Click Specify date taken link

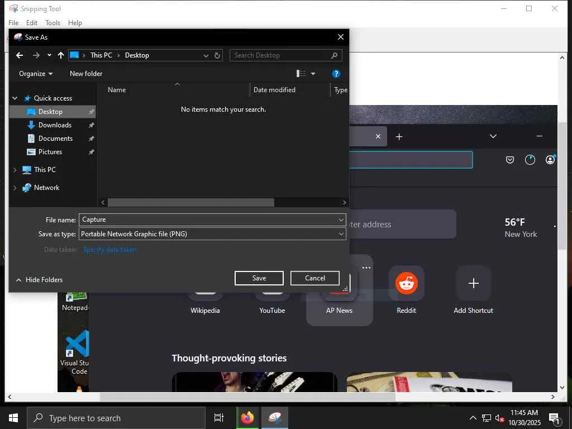pyautogui.click(x=109, y=250)
